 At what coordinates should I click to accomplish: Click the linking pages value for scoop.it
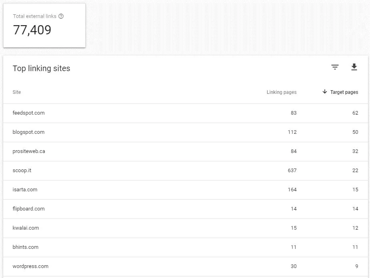292,170
